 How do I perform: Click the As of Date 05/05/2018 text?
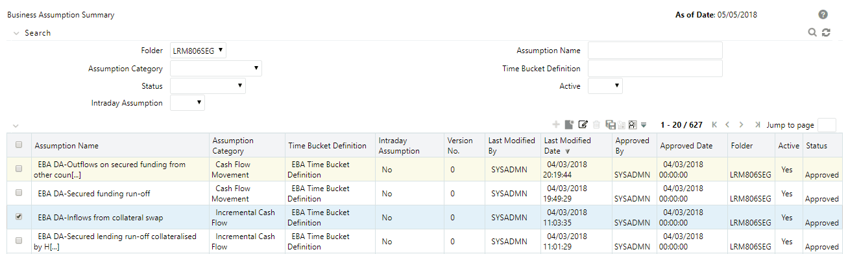pyautogui.click(x=716, y=14)
